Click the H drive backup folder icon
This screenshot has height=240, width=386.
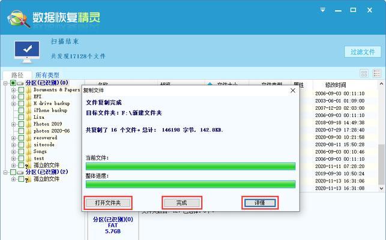29,104
